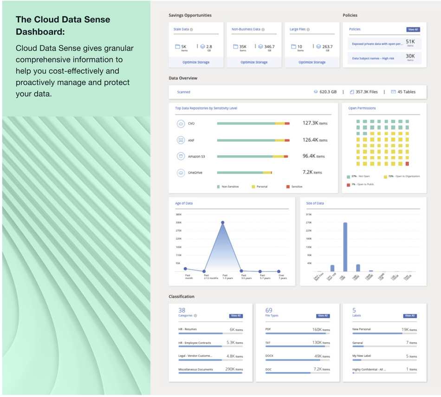Open 'Data Subject names – High risk' policy
Viewport: 441px width, 397px height.
pos(384,58)
